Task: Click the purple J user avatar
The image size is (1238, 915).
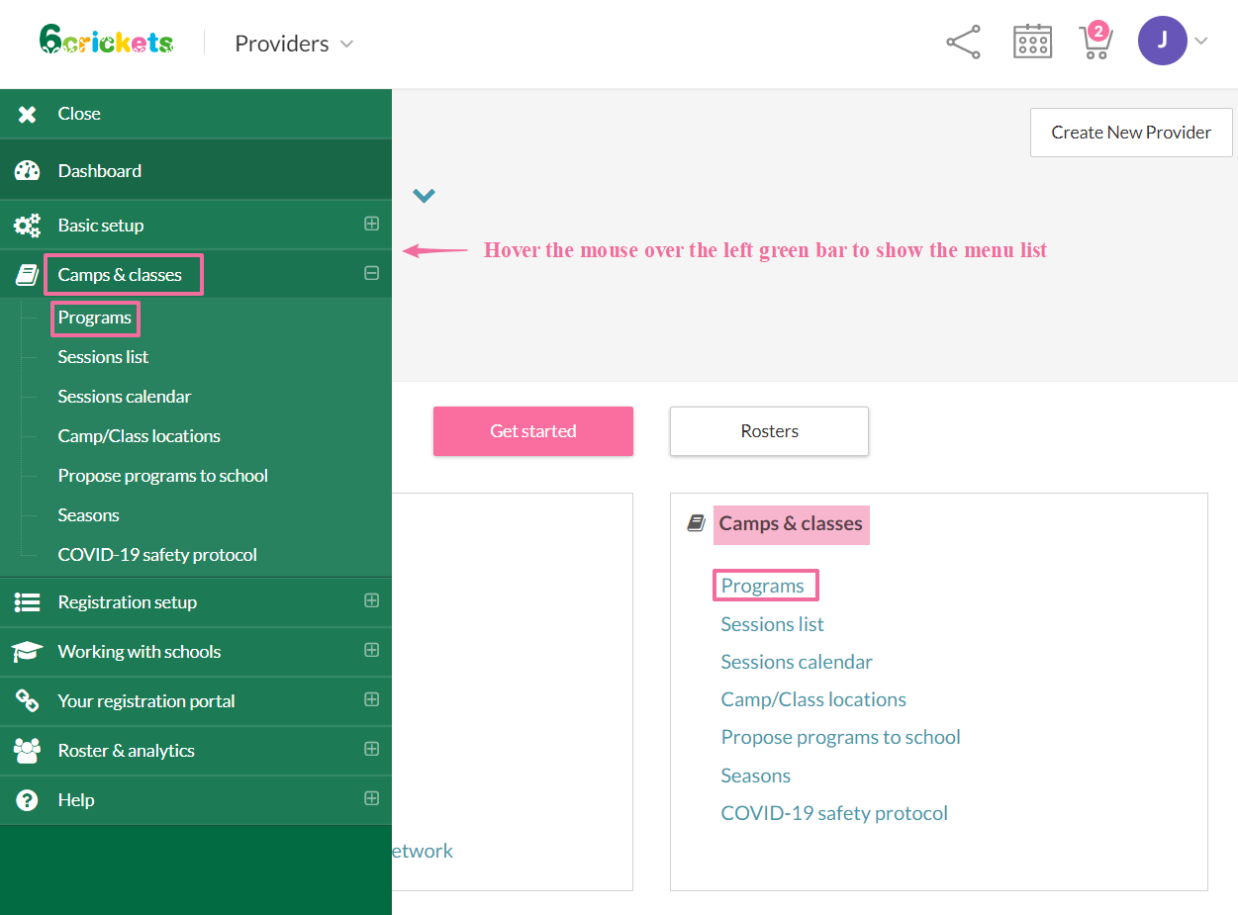Action: (x=1162, y=41)
